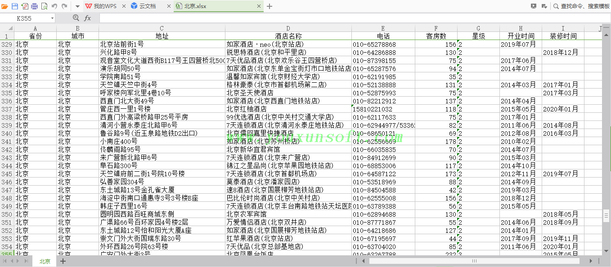Open the Name Box dropdown arrow
Viewport: 611px width, 267px height.
[52, 18]
